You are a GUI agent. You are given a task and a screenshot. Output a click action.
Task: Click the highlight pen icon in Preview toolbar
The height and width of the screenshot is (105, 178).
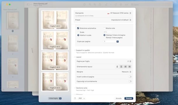106,4
